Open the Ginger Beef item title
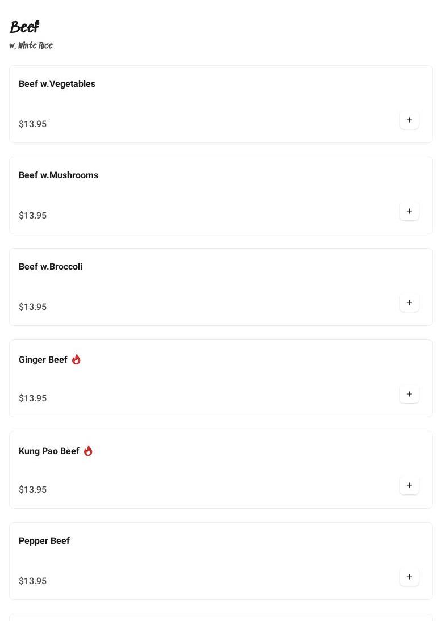Viewport: 442px width, 621px height. pos(43,360)
